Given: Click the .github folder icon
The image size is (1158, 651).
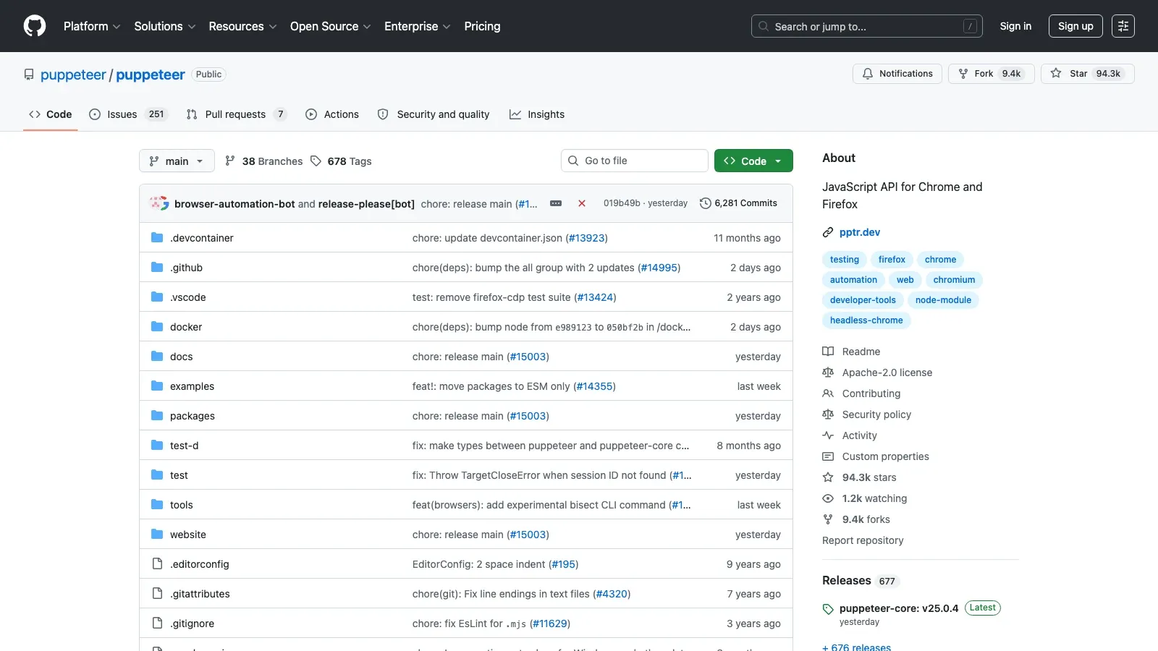Looking at the screenshot, I should click(157, 268).
